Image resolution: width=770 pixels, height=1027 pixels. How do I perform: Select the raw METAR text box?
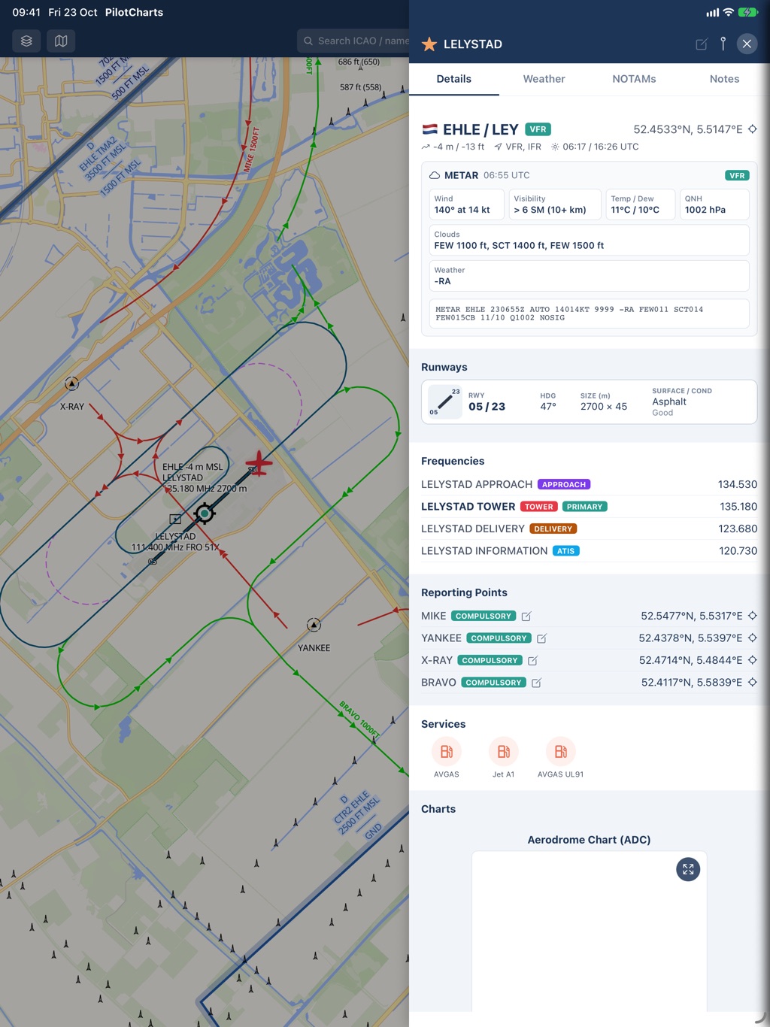point(590,314)
